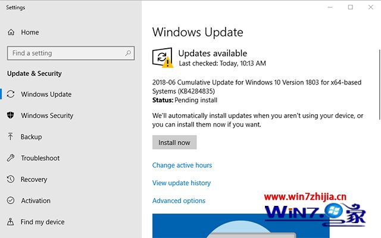Viewport: 381px width, 238px height.
Task: Click the Windows Security shield icon
Action: point(11,115)
